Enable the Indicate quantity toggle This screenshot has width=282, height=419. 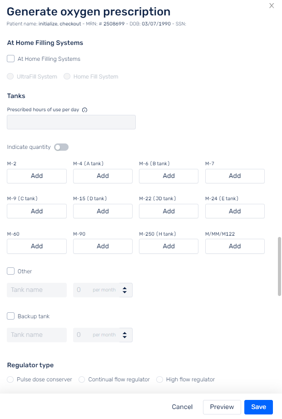click(61, 147)
